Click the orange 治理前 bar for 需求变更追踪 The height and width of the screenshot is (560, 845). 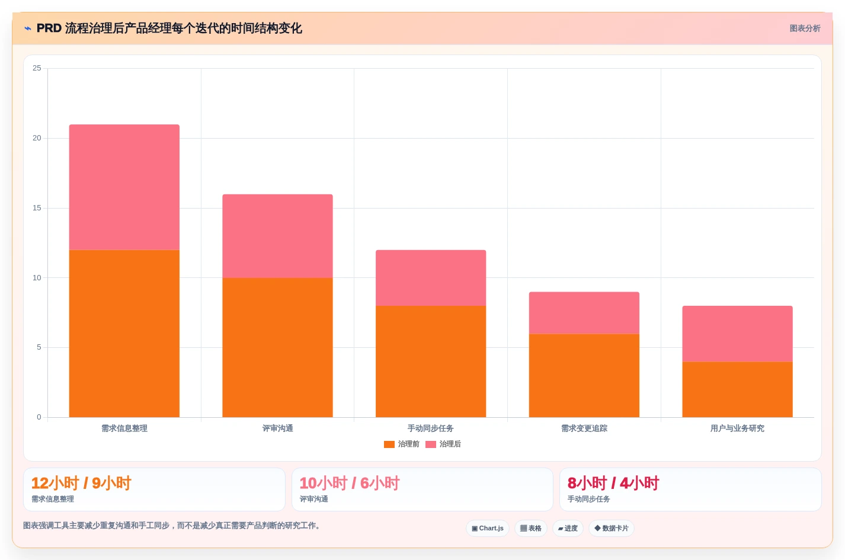click(584, 376)
